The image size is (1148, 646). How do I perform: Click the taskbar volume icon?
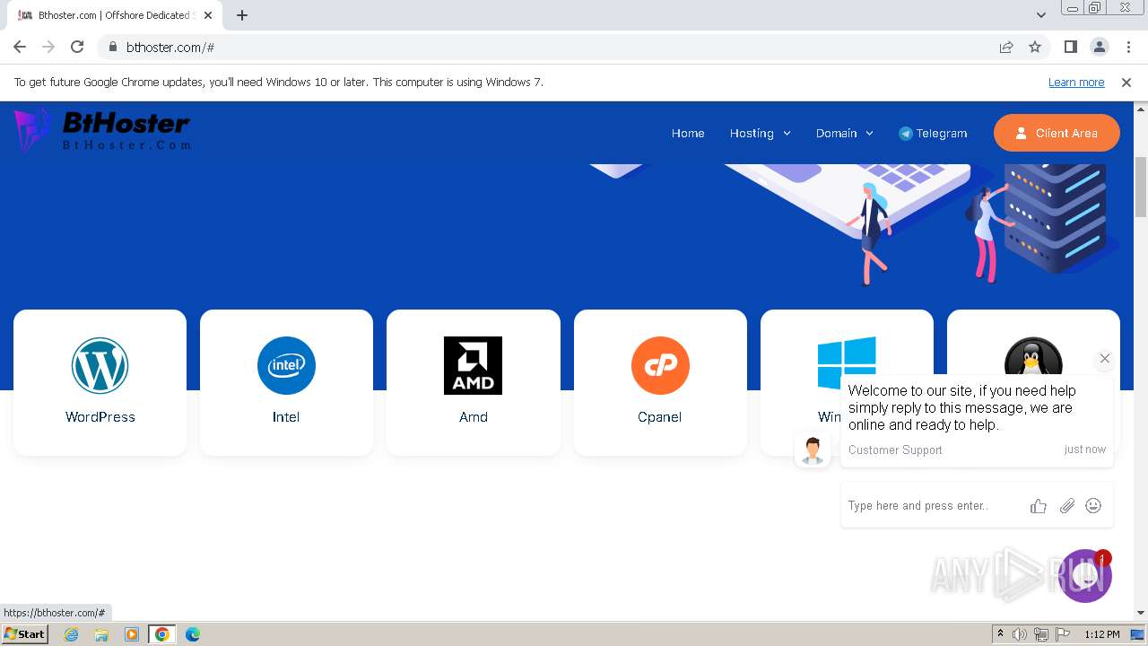click(x=1020, y=634)
